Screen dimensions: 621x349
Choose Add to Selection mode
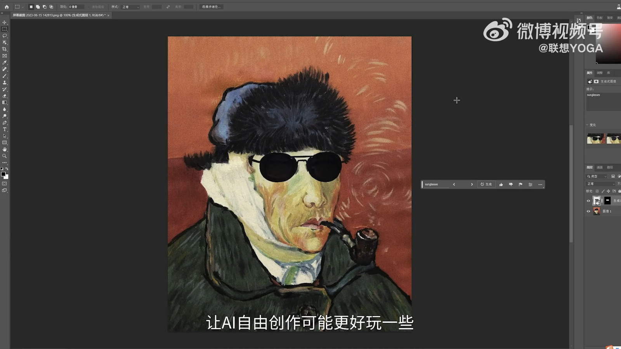(38, 7)
